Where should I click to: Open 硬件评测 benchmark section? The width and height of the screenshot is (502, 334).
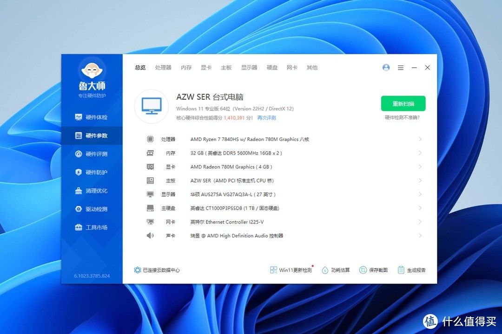(92, 154)
